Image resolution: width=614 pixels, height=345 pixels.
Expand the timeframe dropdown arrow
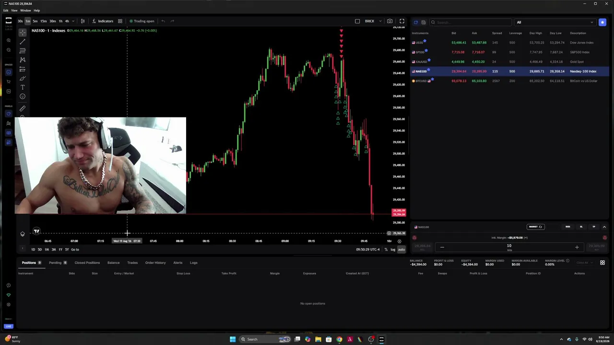coord(73,21)
